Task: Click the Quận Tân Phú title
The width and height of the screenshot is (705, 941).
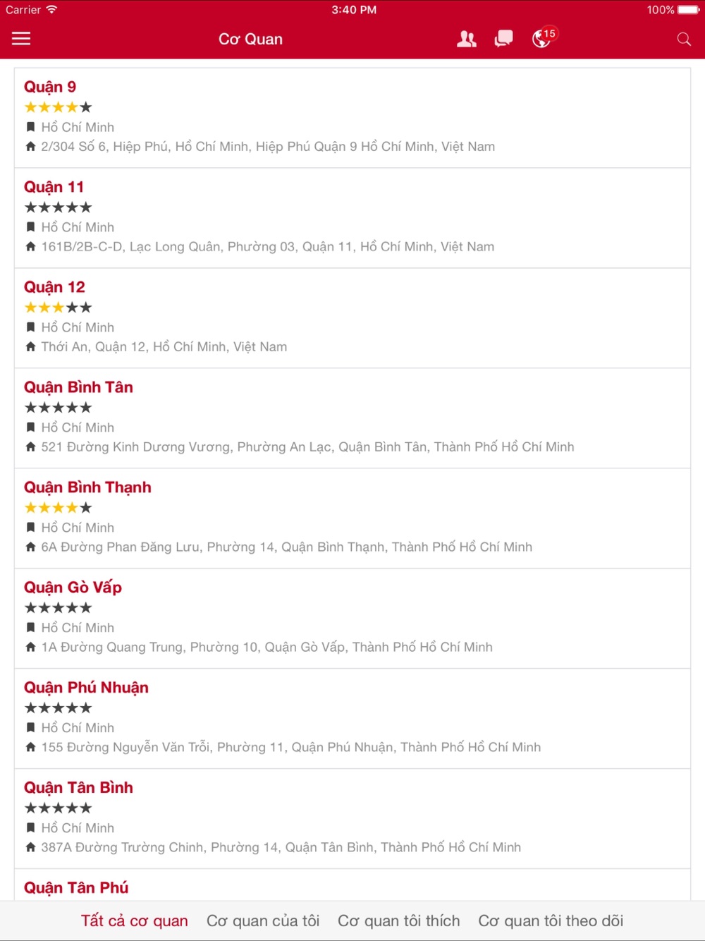Action: (x=76, y=887)
